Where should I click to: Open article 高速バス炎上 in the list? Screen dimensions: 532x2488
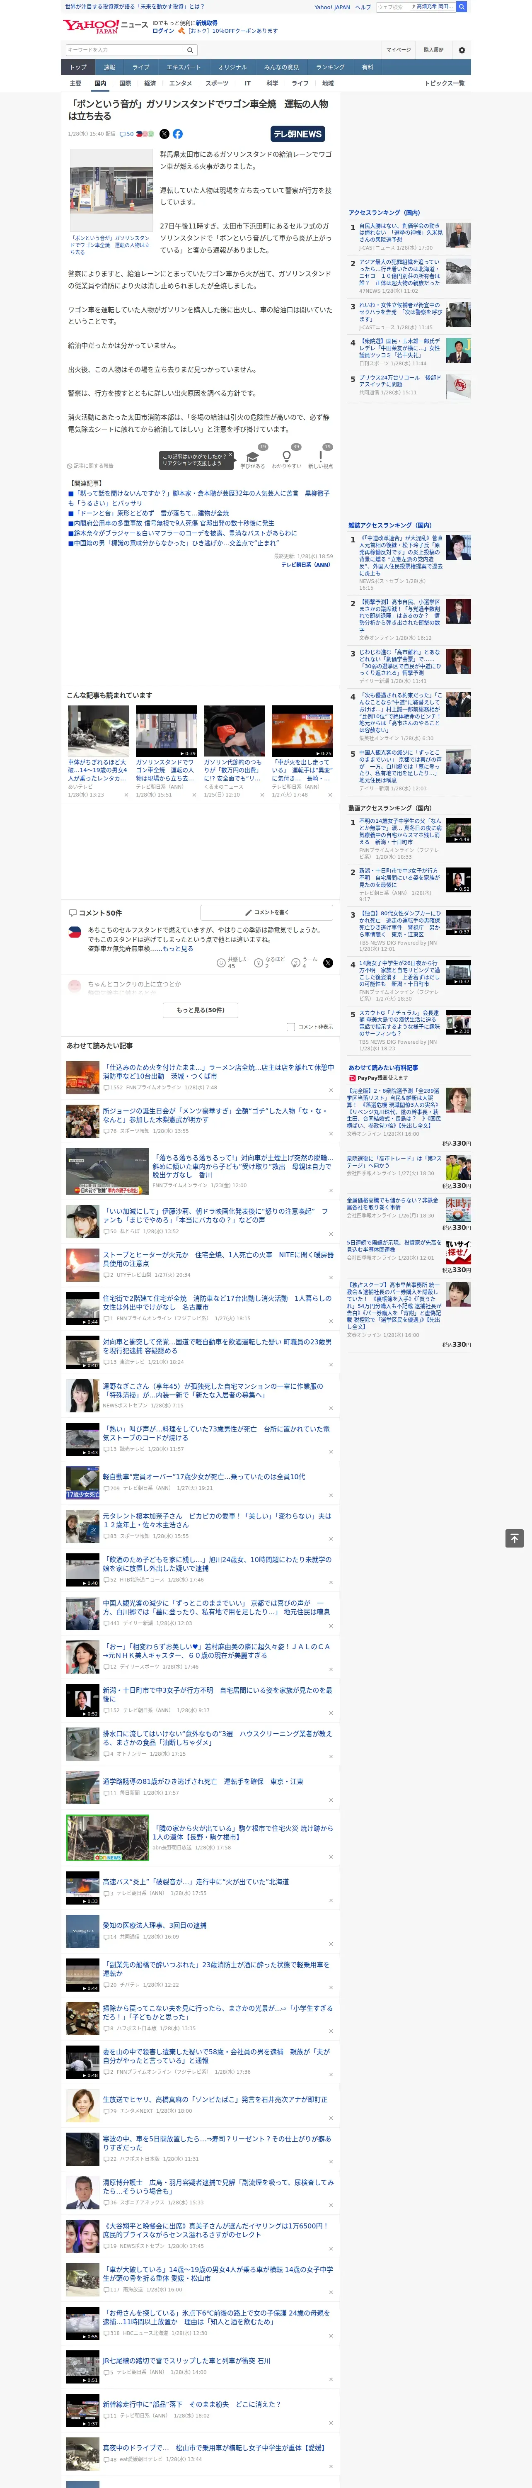click(196, 1881)
